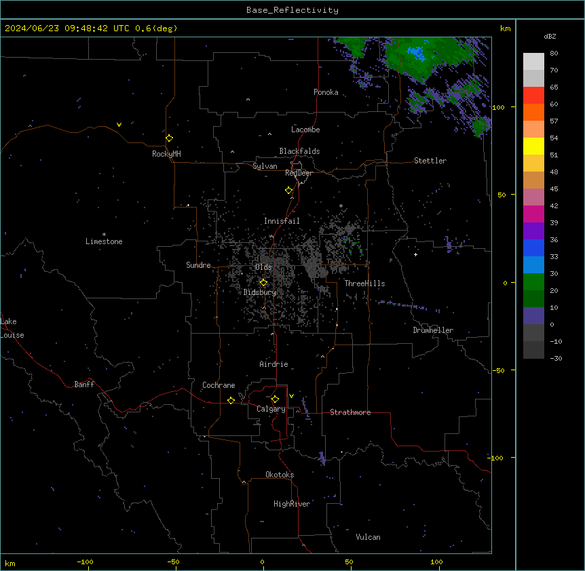Viewport: 585px width, 571px height.
Task: Click the HighRiver town label
Action: click(x=292, y=504)
